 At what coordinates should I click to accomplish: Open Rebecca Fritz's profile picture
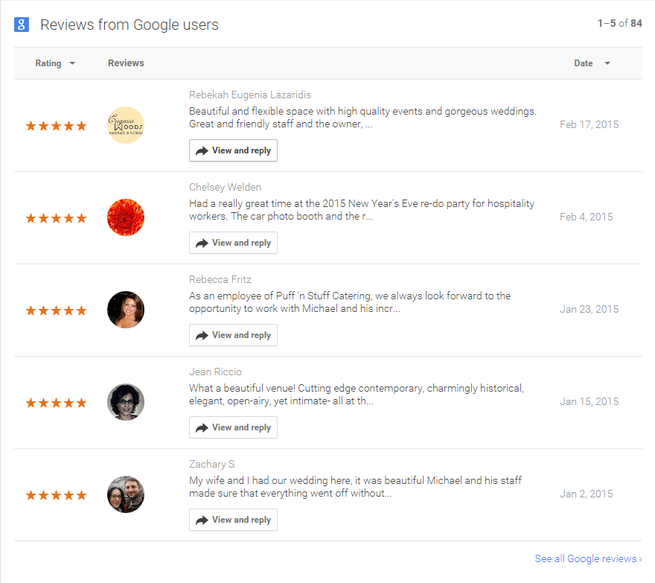(126, 310)
